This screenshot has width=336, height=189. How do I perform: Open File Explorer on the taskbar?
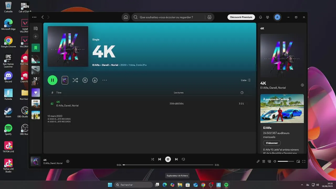pyautogui.click(x=180, y=185)
